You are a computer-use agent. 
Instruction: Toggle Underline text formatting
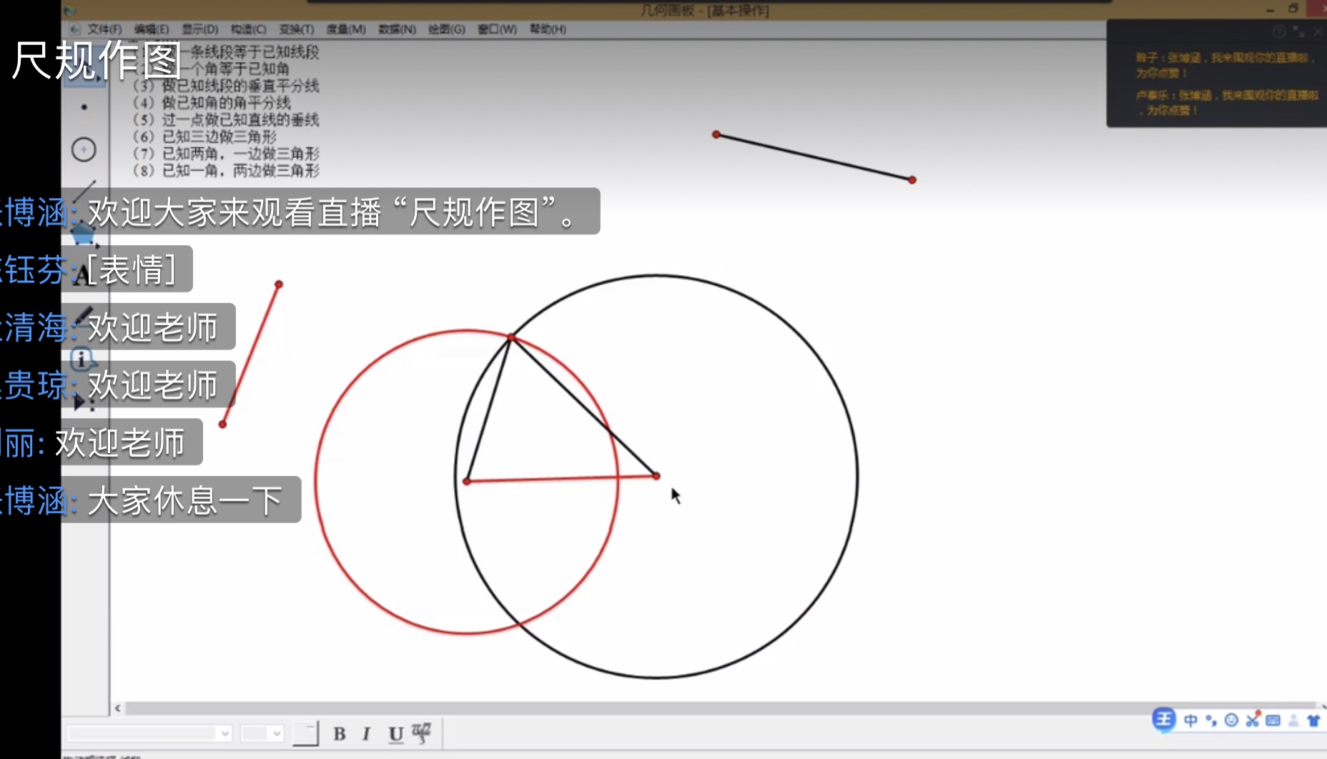coord(395,734)
